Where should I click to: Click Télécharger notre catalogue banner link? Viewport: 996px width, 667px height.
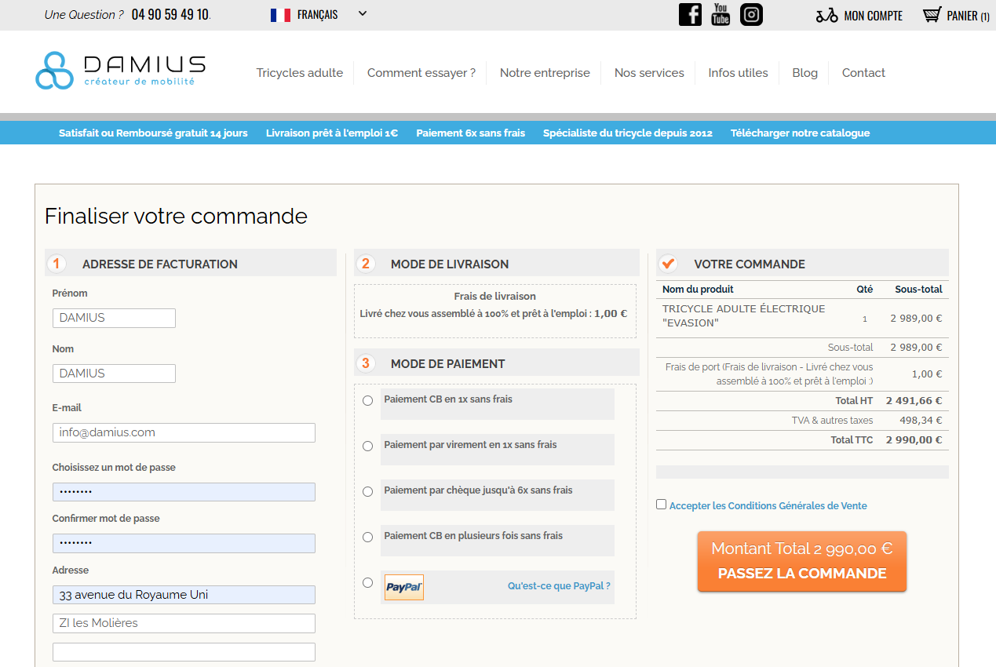[800, 133]
